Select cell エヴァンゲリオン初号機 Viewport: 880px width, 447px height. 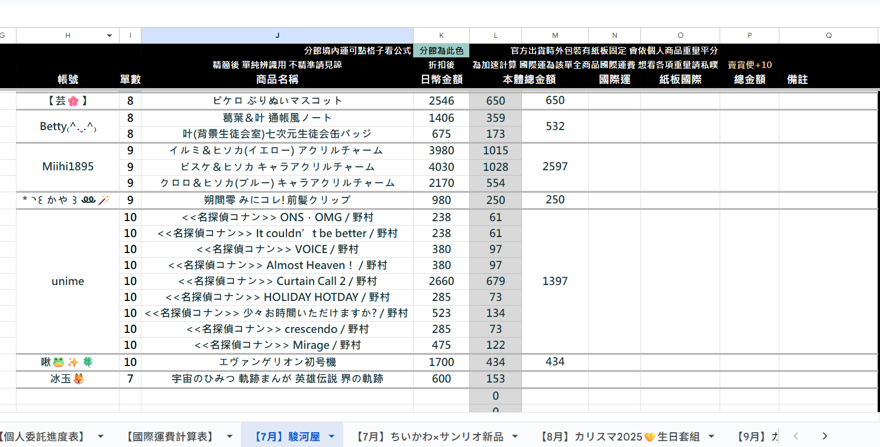click(x=277, y=362)
